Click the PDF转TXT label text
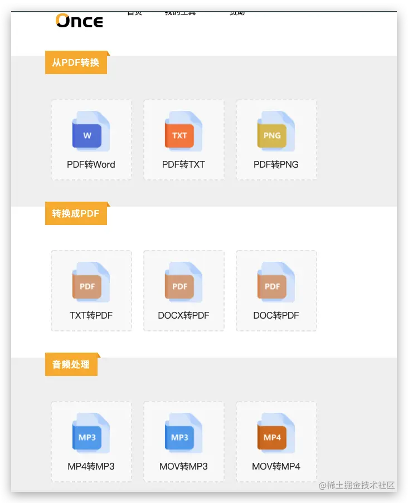 click(x=183, y=164)
